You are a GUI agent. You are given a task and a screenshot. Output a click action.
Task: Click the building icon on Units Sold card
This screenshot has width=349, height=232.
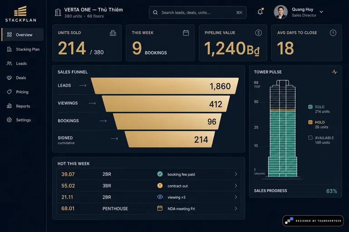pos(113,33)
